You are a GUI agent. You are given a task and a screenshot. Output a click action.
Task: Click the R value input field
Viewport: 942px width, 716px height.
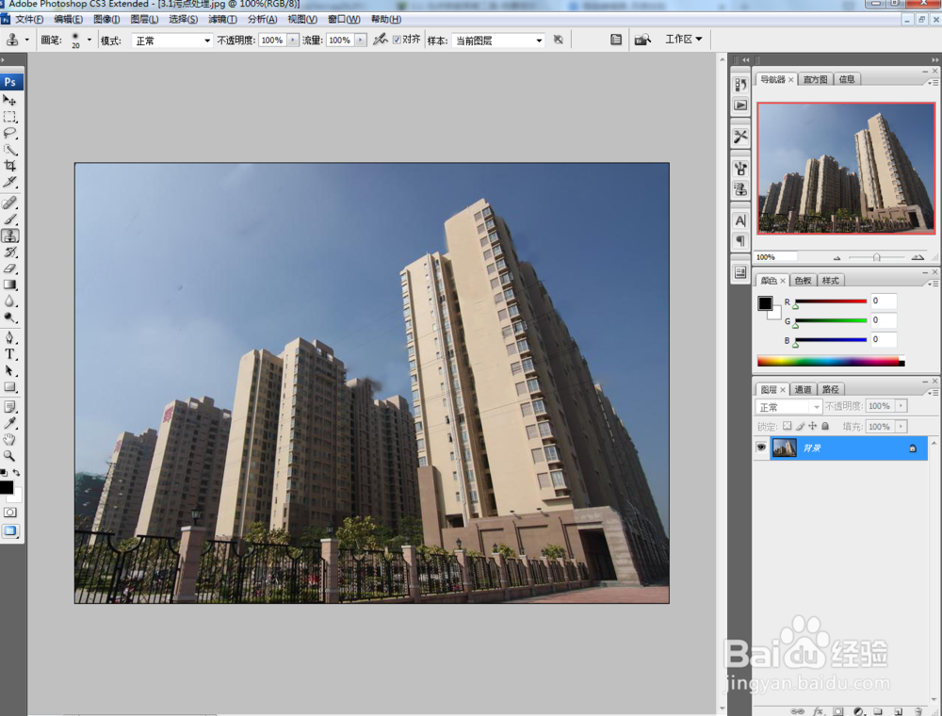point(884,301)
